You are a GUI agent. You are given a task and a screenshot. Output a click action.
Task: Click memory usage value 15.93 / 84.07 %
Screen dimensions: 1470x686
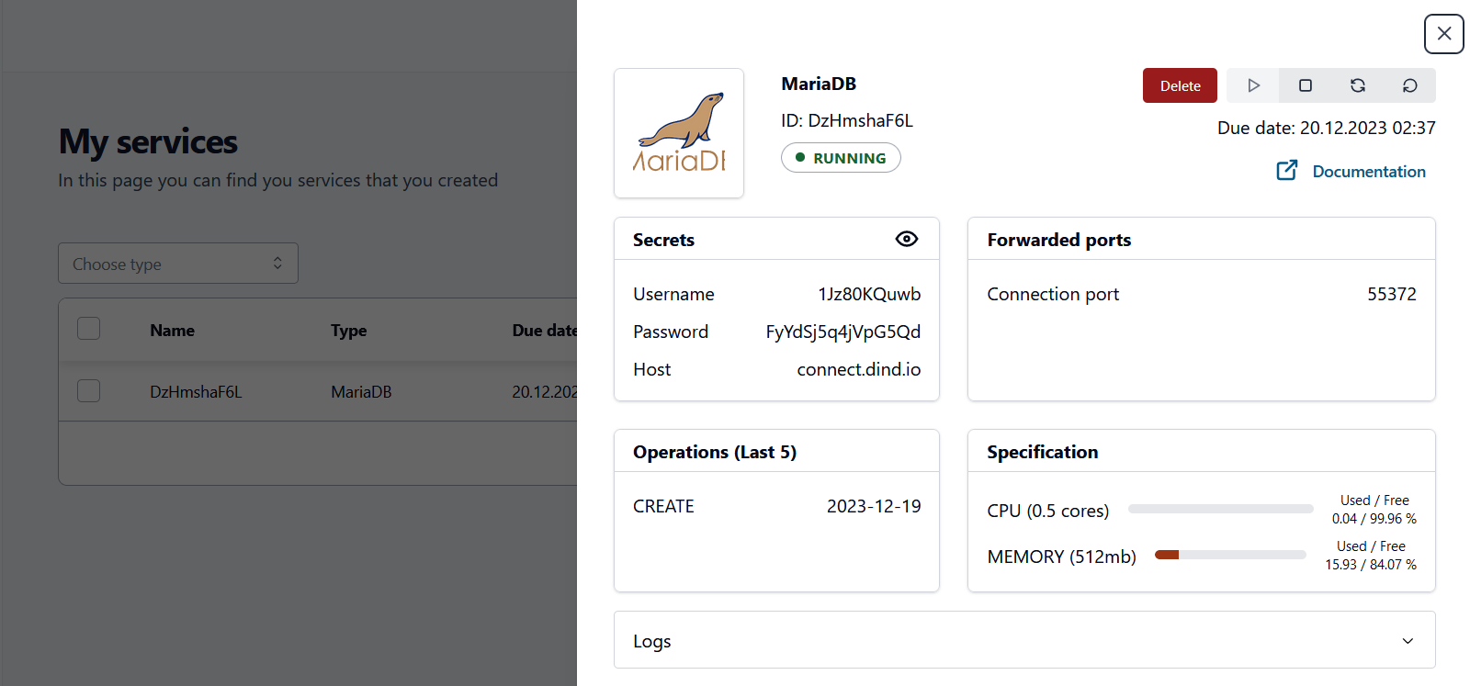pyautogui.click(x=1371, y=565)
